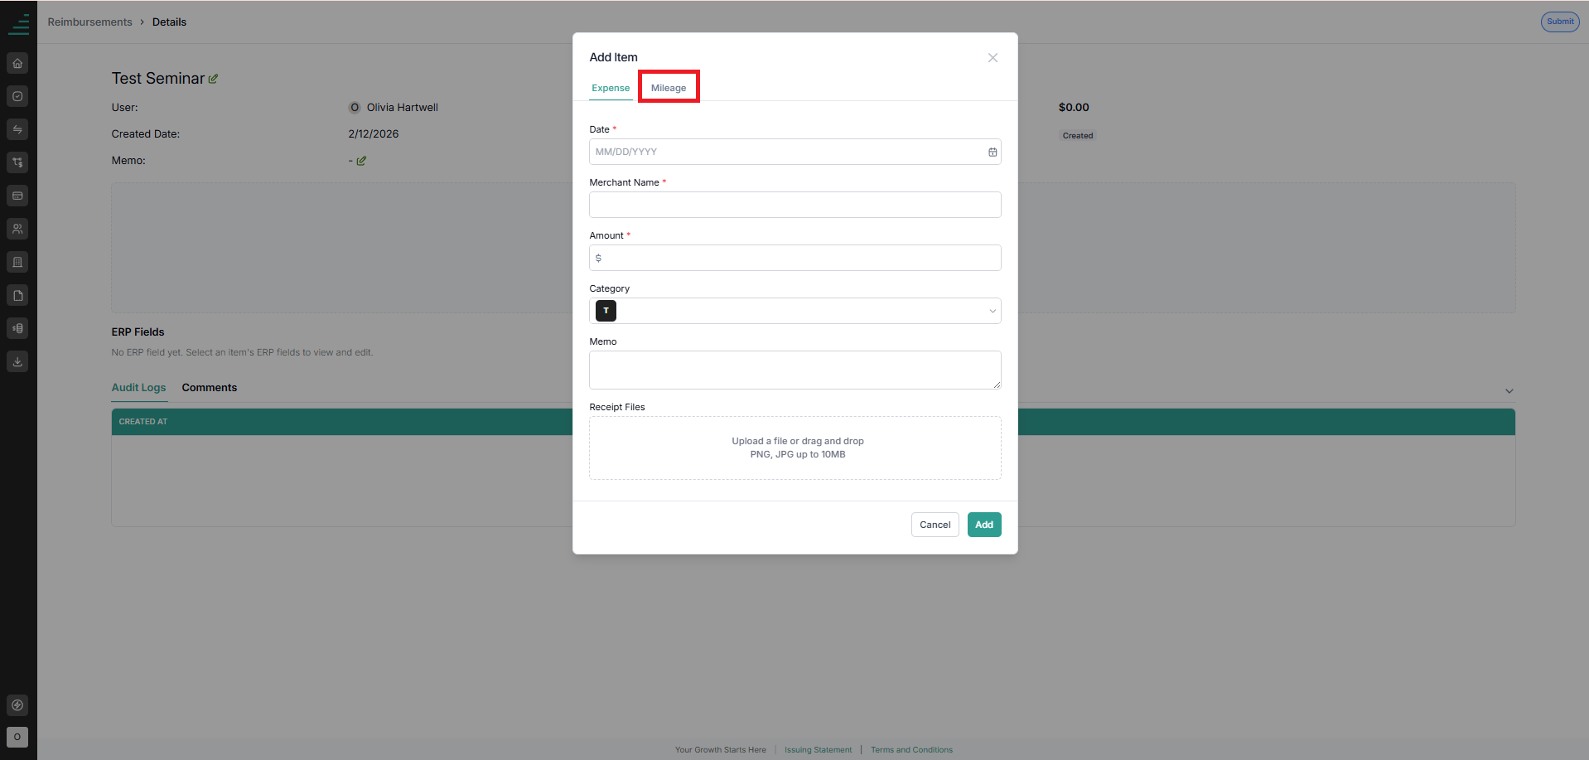Image resolution: width=1589 pixels, height=760 pixels.
Task: Open the credit card icon in sidebar
Action: [17, 196]
